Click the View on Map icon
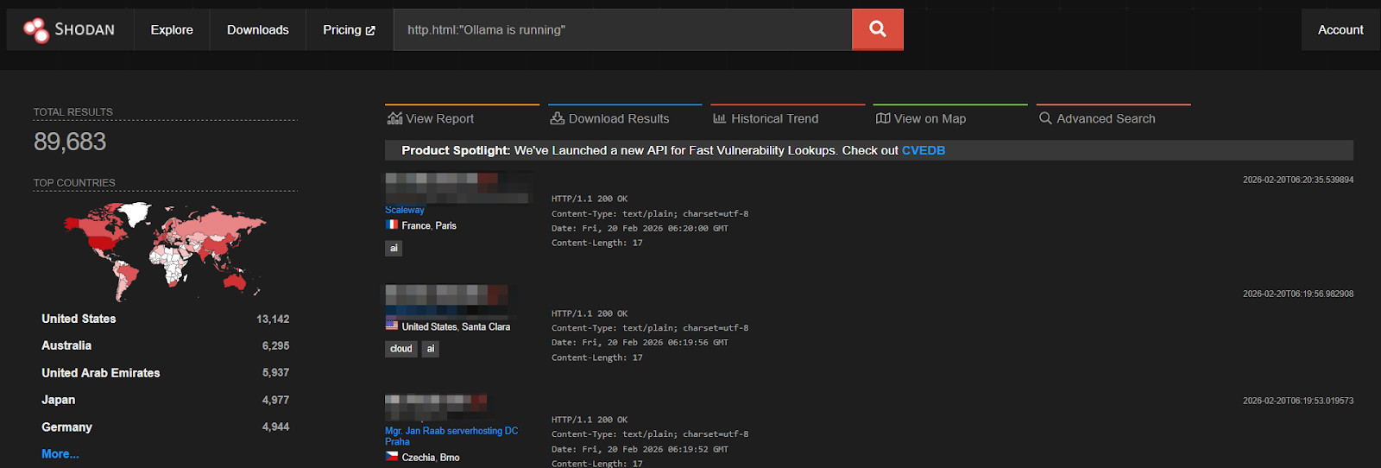Viewport: 1381px width, 468px height. tap(882, 118)
